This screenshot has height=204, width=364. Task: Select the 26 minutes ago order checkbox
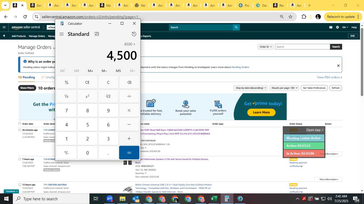coord(20,130)
